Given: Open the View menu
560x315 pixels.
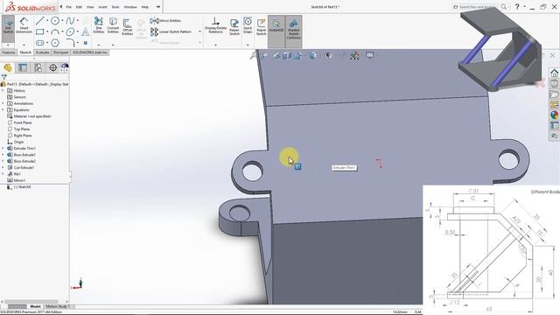Looking at the screenshot, I should click(x=90, y=7).
